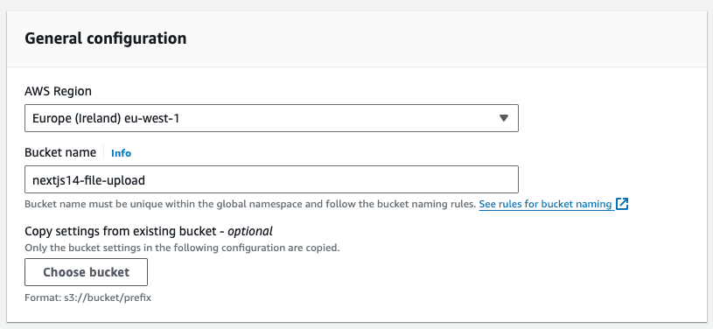
Task: Click Copy settings from existing bucket text
Action: [x=149, y=232]
